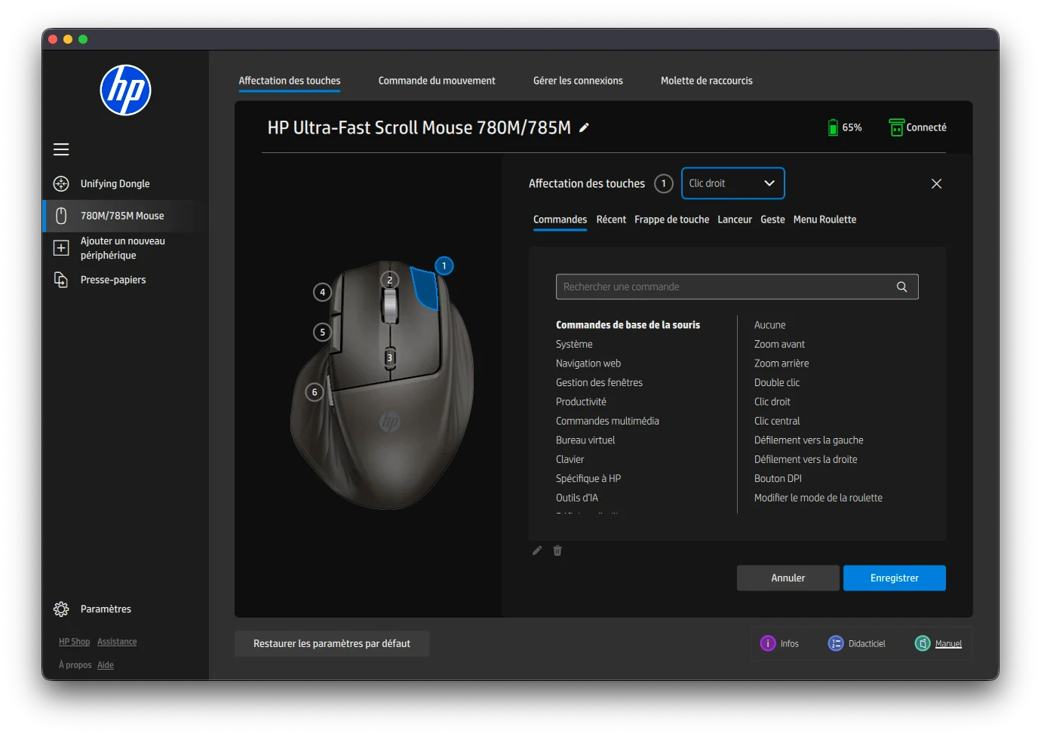
Task: Switch to the Commande du mouvement tab
Action: point(436,80)
